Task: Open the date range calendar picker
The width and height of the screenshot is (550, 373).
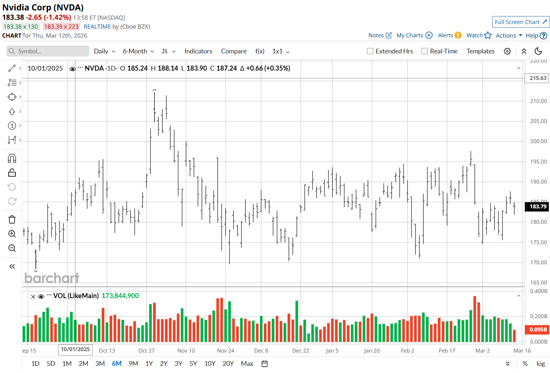Action: (x=265, y=364)
